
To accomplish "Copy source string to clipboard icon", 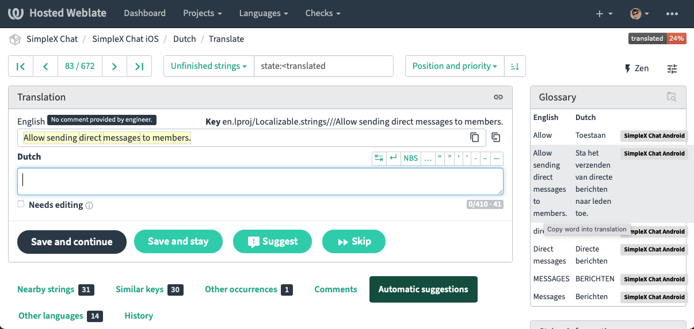I will [x=475, y=137].
